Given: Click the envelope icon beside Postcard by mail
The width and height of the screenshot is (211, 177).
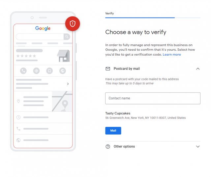Looking at the screenshot, I should click(108, 69).
